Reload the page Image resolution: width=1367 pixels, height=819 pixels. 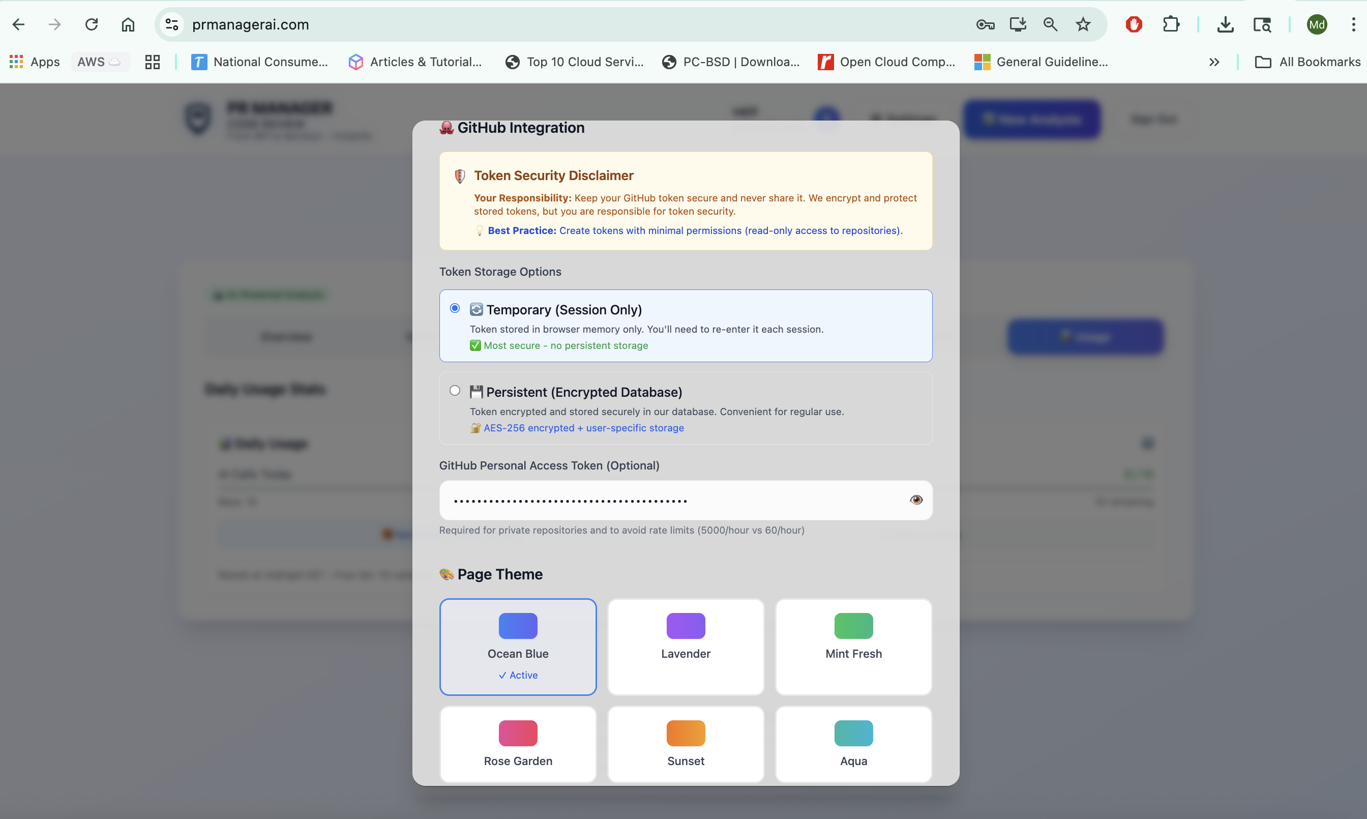91,24
